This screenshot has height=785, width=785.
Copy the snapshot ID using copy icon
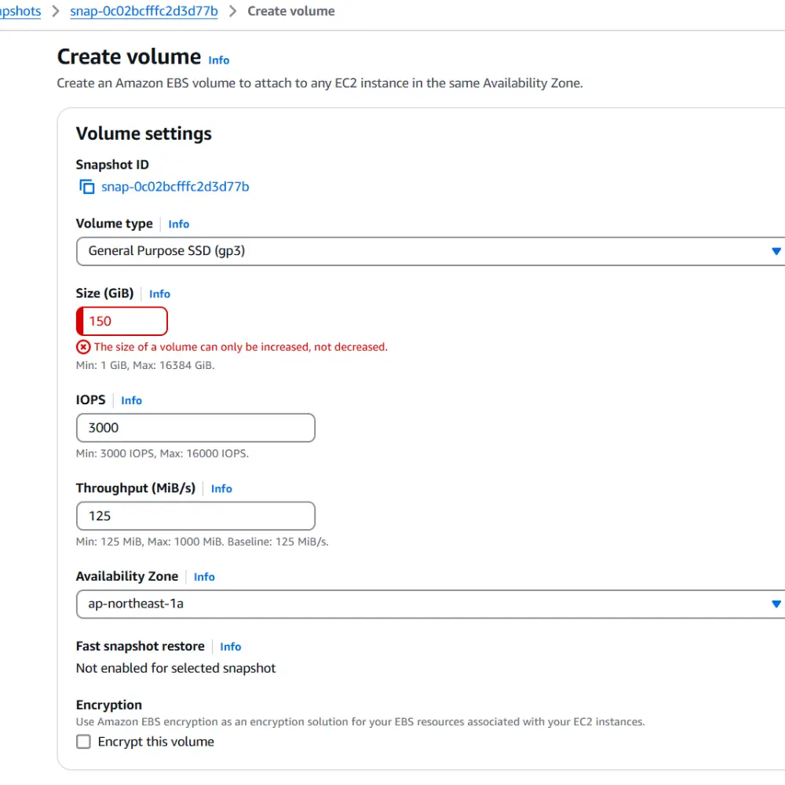[x=86, y=187]
